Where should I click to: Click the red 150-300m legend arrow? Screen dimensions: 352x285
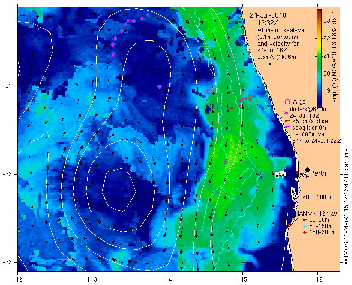click(x=304, y=233)
